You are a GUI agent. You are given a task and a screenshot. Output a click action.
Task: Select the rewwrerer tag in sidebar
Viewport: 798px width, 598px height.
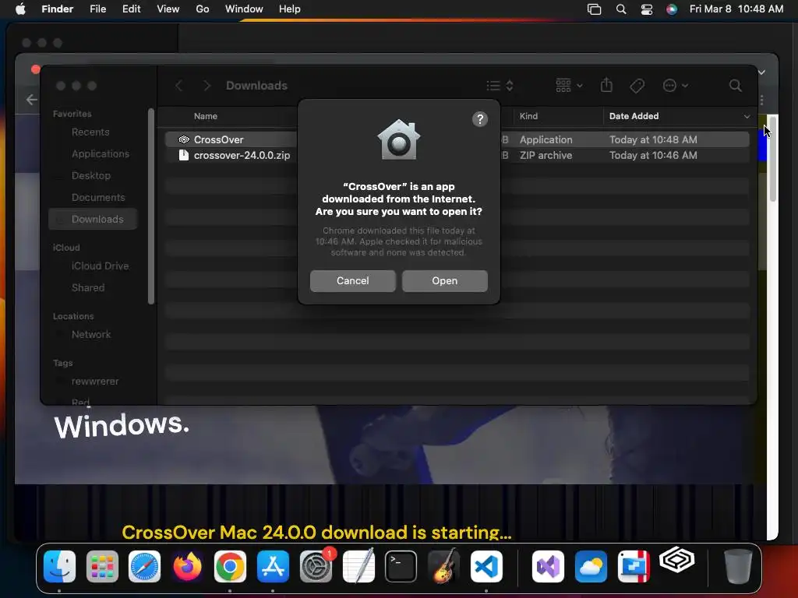point(94,382)
